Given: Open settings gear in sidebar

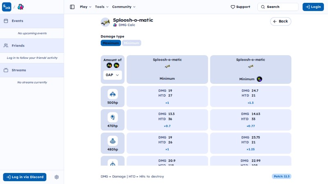Looking at the screenshot, I should (x=57, y=177).
